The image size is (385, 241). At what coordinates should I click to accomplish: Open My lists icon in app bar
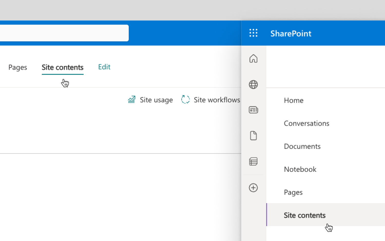[253, 162]
